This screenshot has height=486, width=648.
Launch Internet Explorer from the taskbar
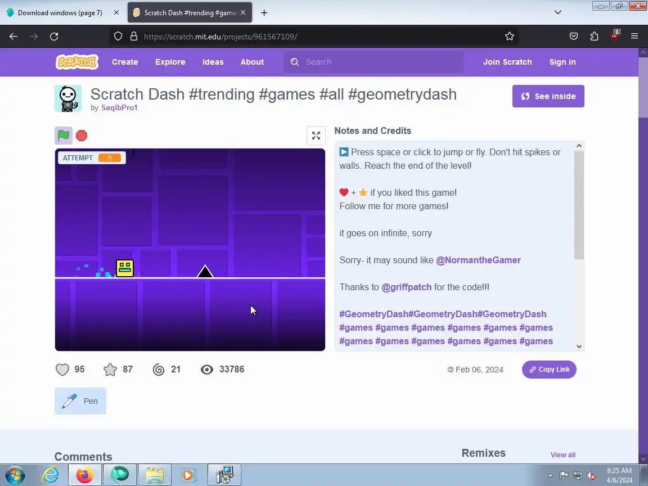pos(51,475)
